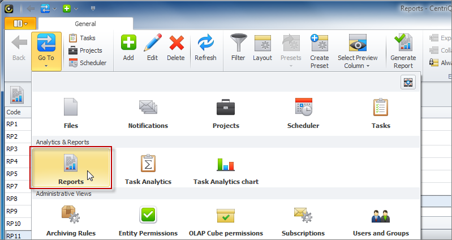Screen dimensions: 452x240
Task: Click the Back arrow in ribbon
Action: click(x=19, y=48)
